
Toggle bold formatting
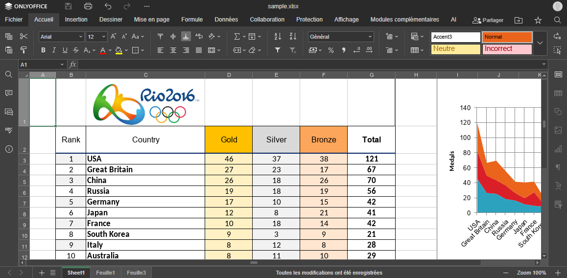tap(43, 50)
